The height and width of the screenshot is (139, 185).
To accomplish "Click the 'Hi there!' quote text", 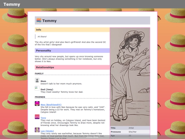I will (42, 37).
